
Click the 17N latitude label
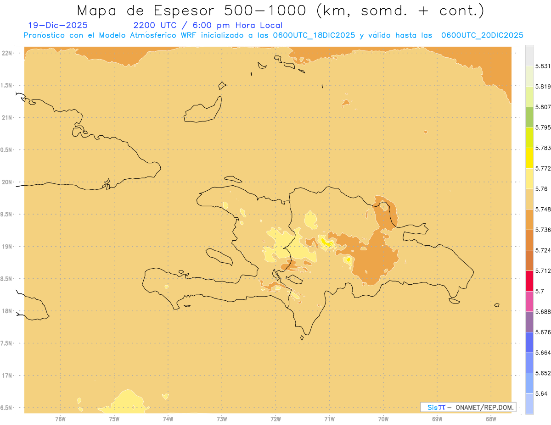coord(7,375)
